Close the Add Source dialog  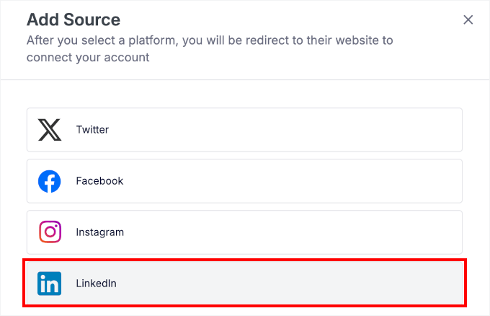coord(468,20)
